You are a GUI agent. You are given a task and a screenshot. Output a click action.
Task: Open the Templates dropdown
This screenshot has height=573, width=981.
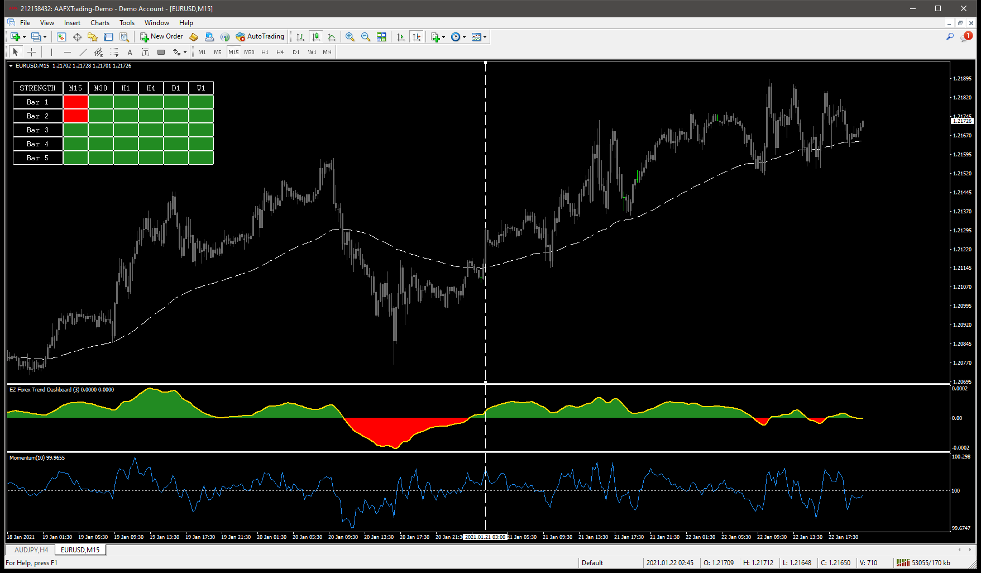click(x=478, y=37)
